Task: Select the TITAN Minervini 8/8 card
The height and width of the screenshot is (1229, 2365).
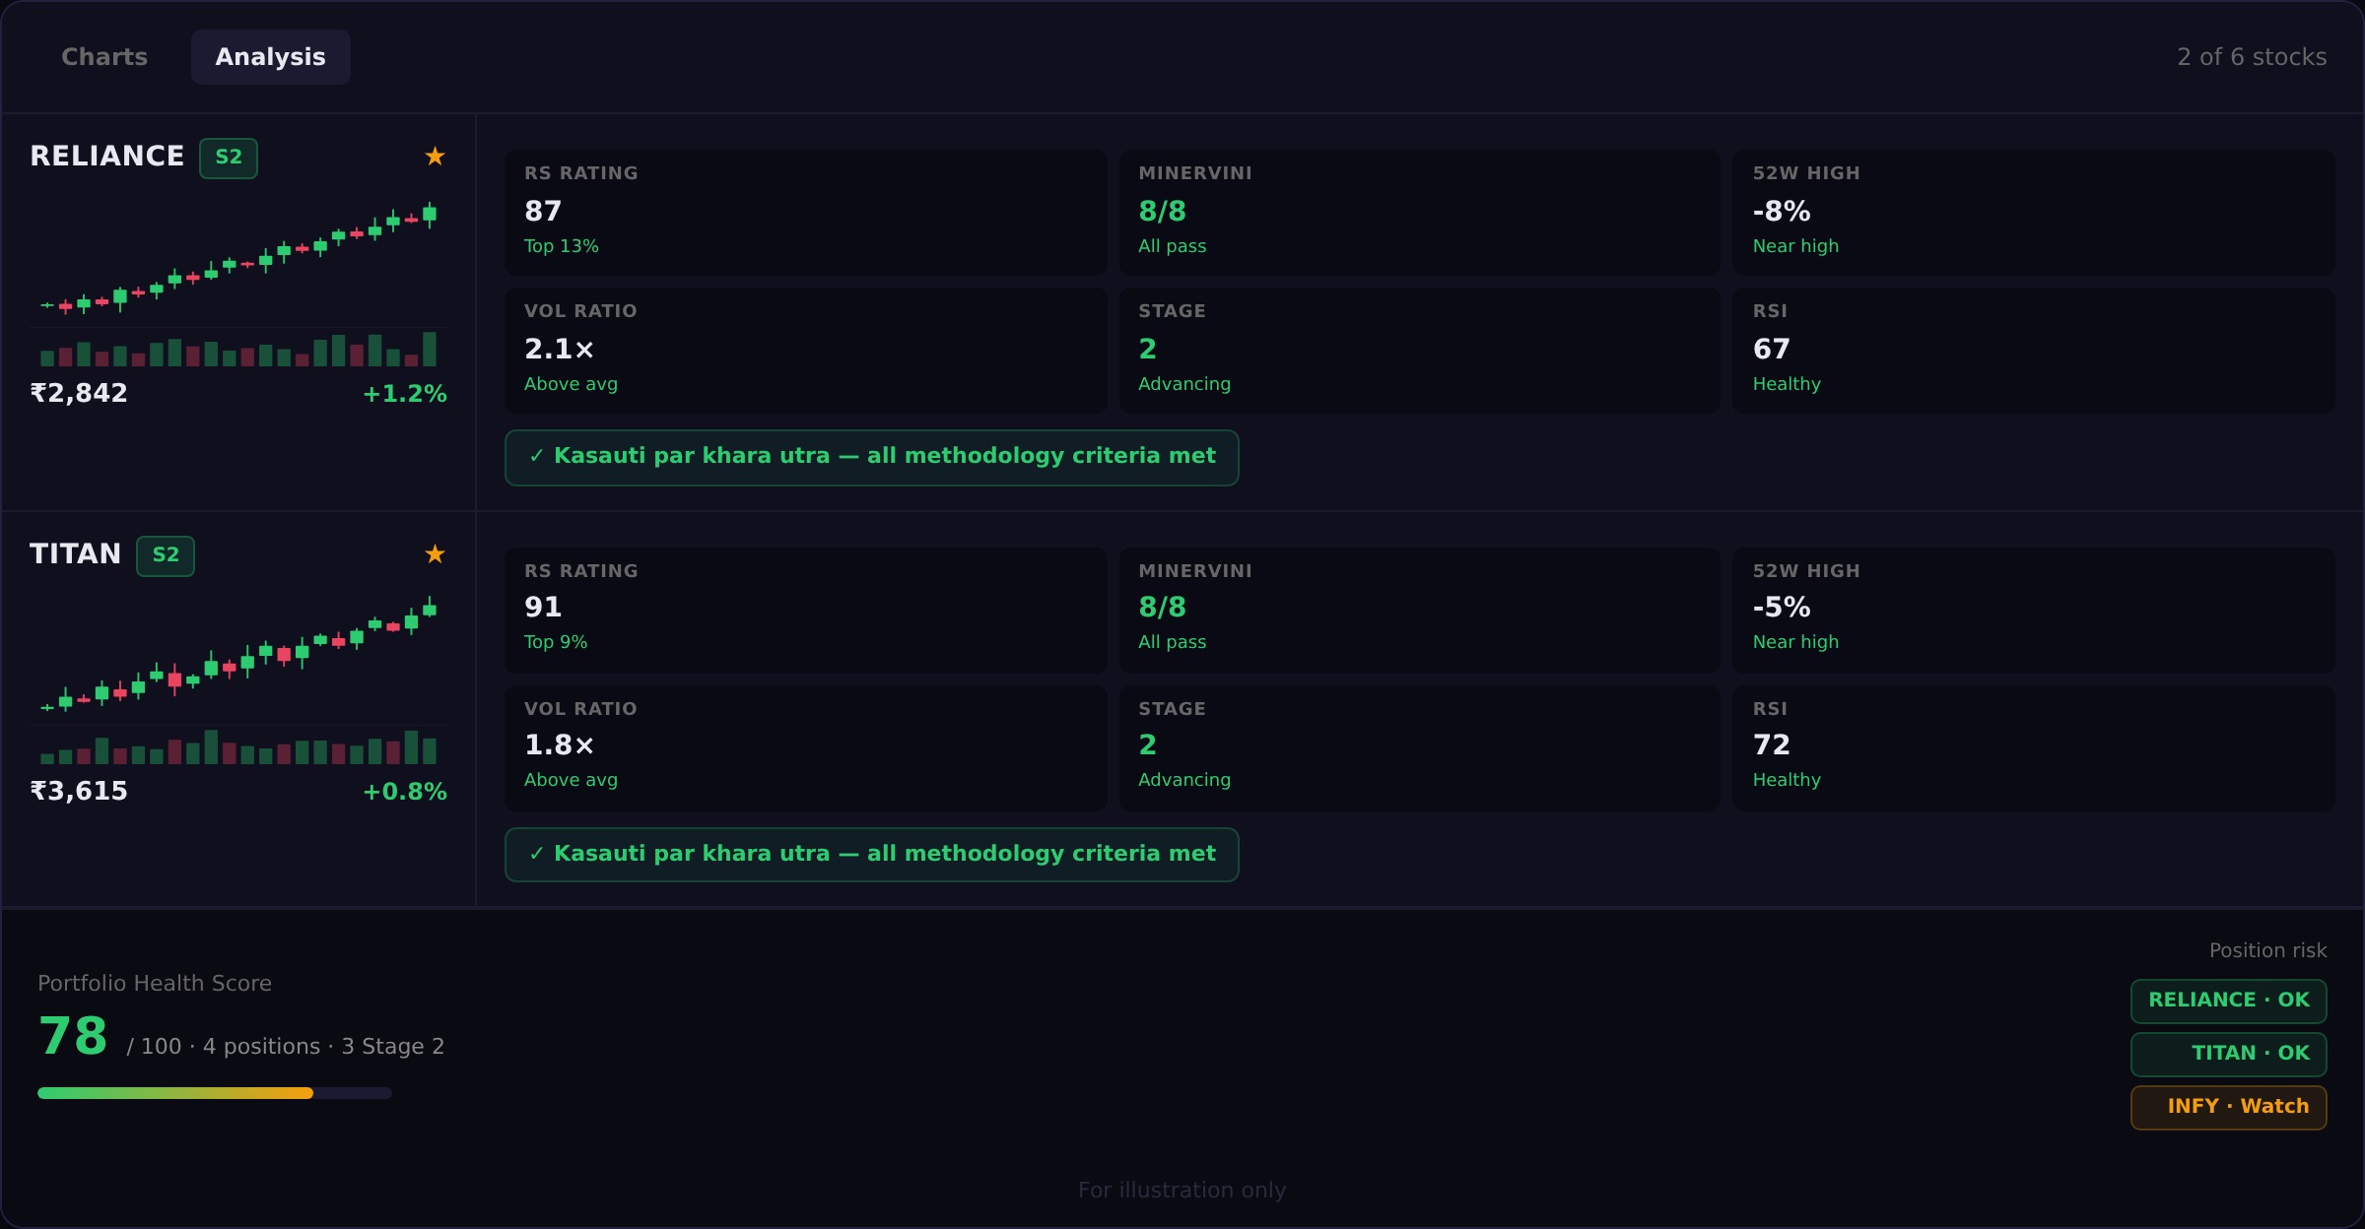Action: click(1420, 610)
